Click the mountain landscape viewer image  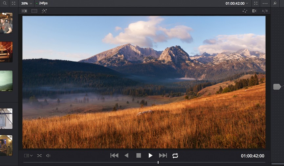pyautogui.click(x=144, y=82)
